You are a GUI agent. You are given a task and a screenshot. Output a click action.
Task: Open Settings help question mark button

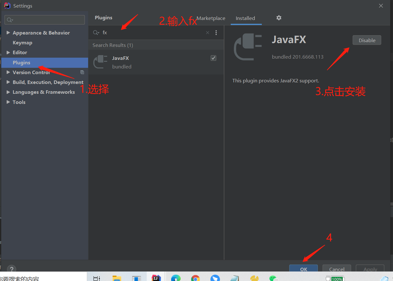11,269
